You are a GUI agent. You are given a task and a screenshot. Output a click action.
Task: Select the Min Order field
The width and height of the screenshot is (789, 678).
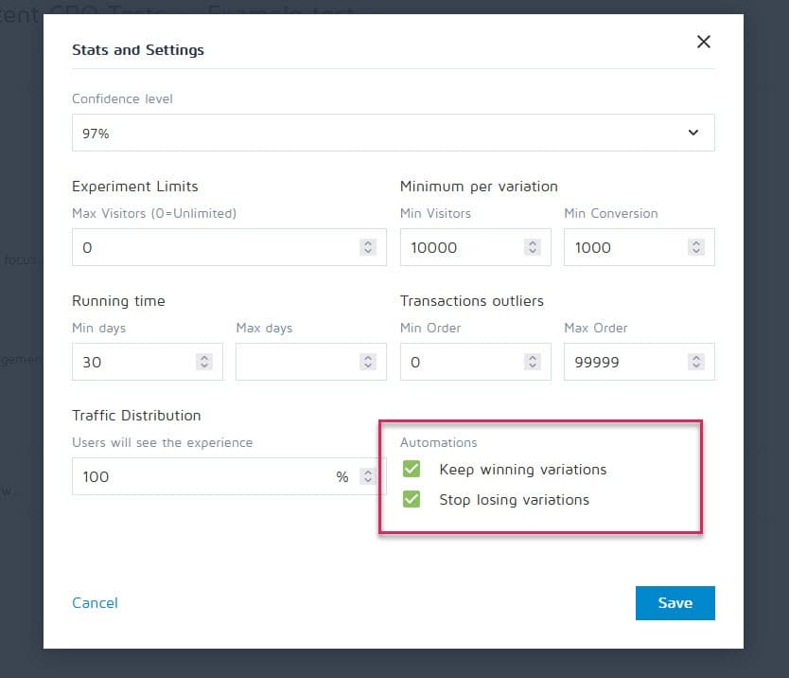[459, 362]
